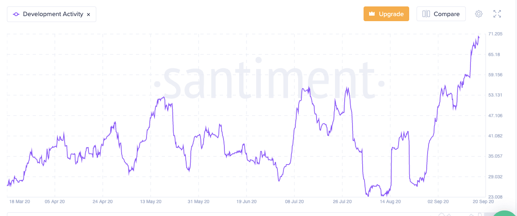Expand the chart to fullscreen
The height and width of the screenshot is (216, 517).
[497, 14]
